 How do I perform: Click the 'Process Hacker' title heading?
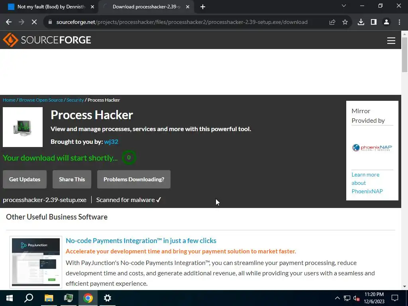click(x=92, y=115)
